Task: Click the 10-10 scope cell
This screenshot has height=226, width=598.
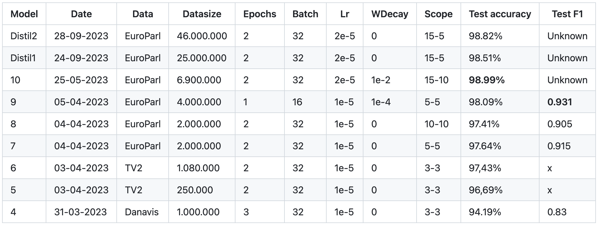Action: click(436, 124)
